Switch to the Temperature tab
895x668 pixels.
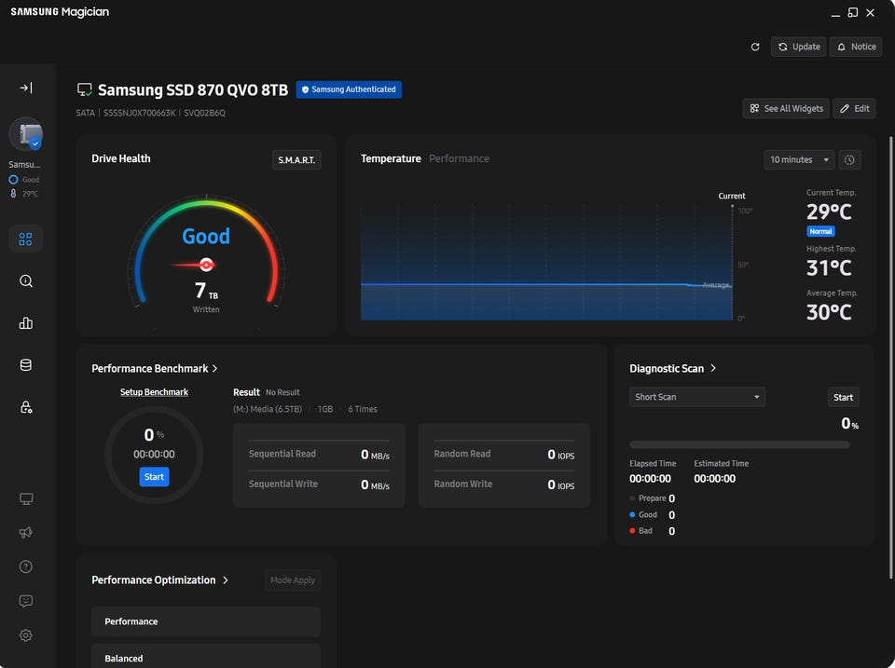click(x=391, y=158)
